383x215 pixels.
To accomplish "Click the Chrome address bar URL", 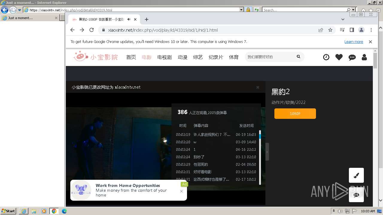I will 163,30.
